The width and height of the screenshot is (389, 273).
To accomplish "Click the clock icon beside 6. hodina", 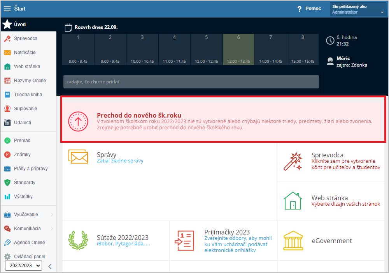I will 330,41.
